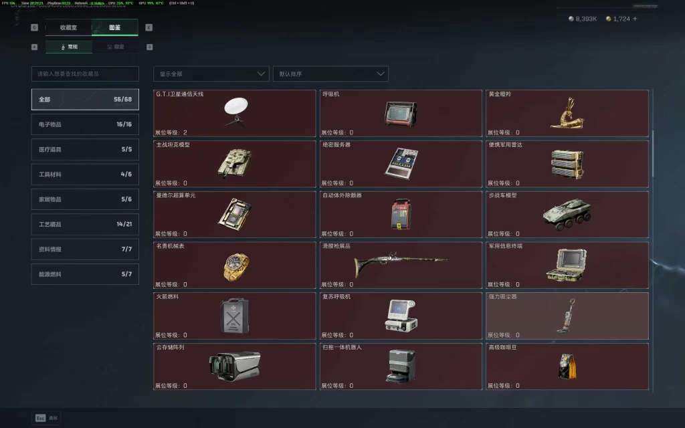
Task: Select the G.T.I卫星通信天线 satellite dish item
Action: (235, 113)
